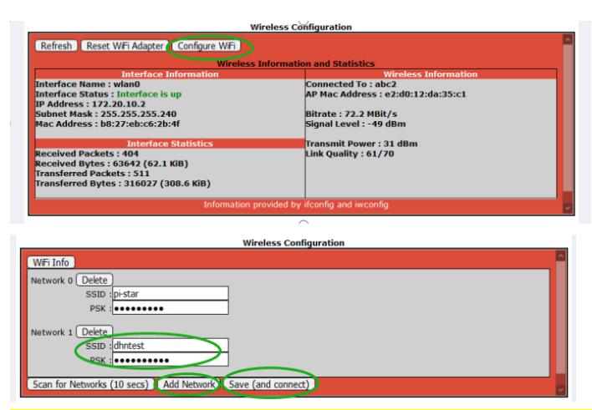Image resolution: width=592 pixels, height=410 pixels.
Task: Open Configure WiFi settings
Action: pos(212,45)
